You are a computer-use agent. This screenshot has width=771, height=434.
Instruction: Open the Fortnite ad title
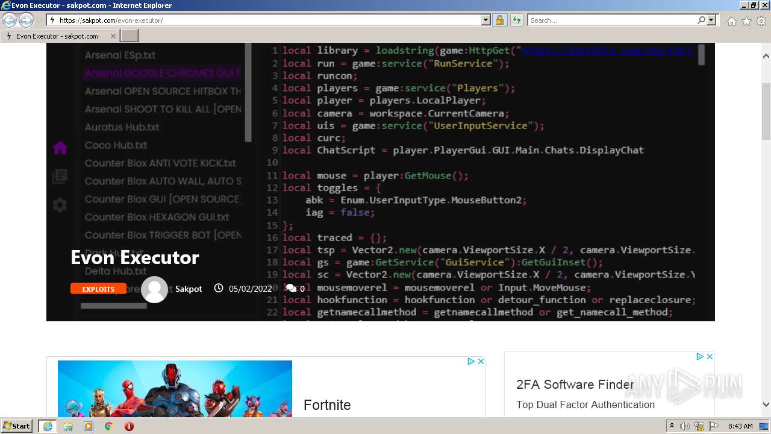click(x=327, y=405)
